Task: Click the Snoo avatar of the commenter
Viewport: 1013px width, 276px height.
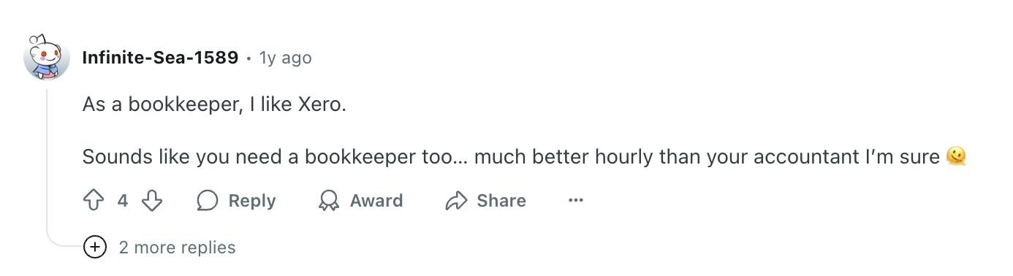Action: (48, 57)
